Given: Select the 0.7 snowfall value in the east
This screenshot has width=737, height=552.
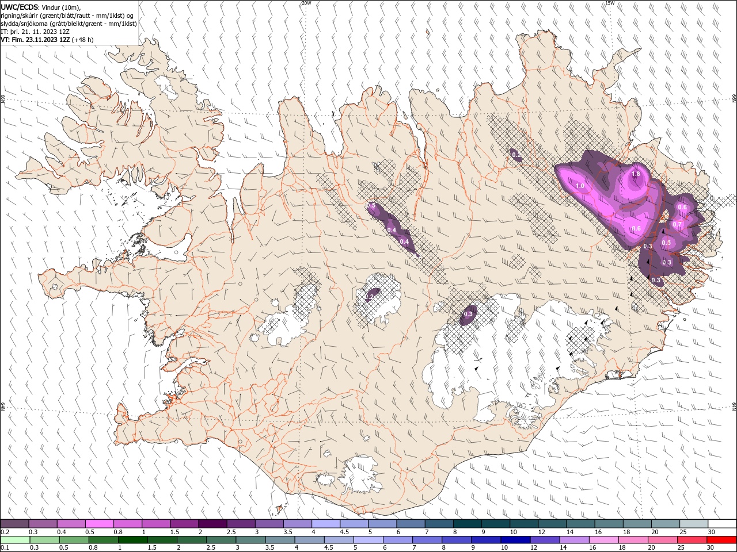Looking at the screenshot, I should (677, 224).
